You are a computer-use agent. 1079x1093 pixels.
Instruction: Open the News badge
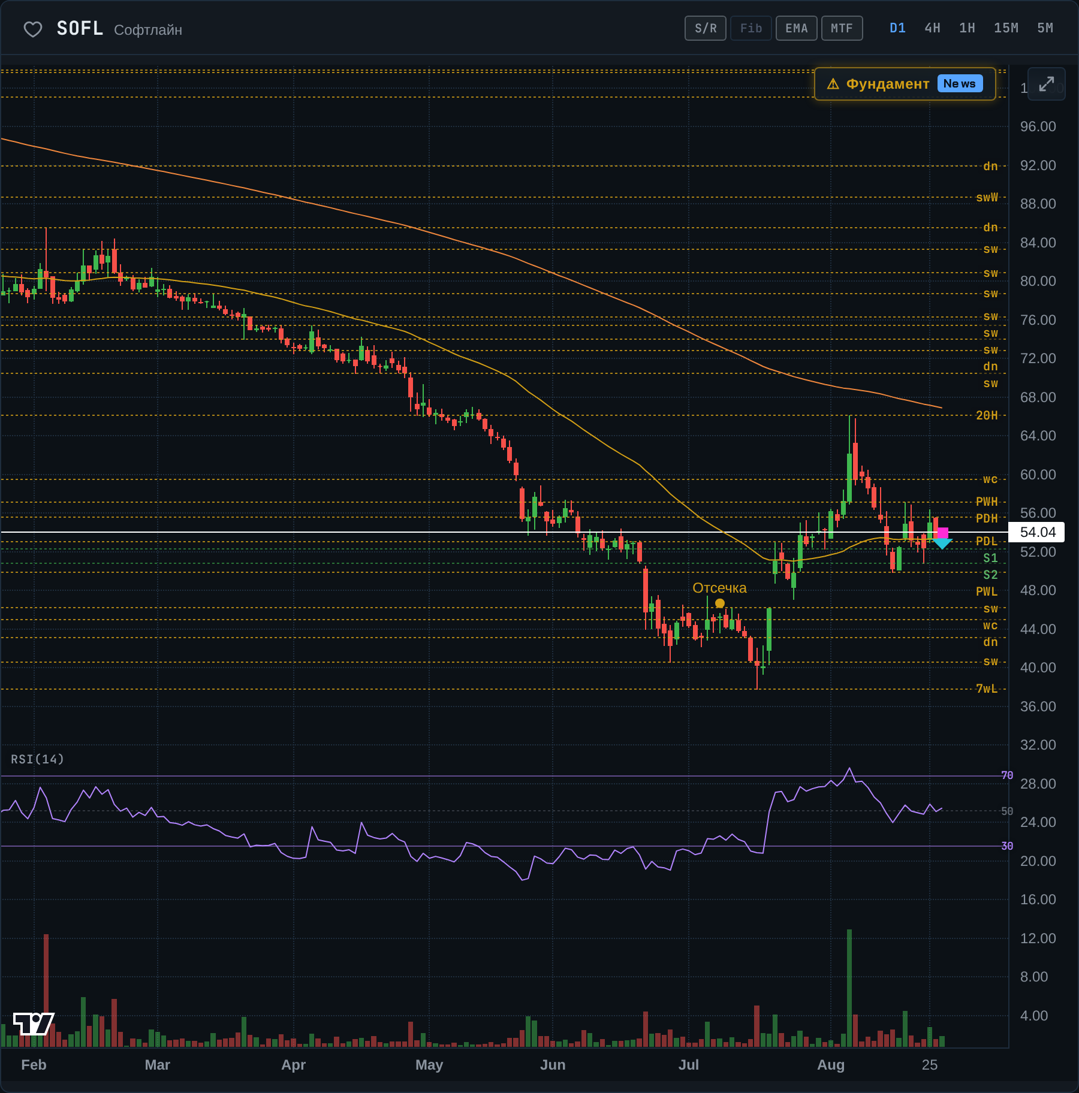pyautogui.click(x=960, y=84)
